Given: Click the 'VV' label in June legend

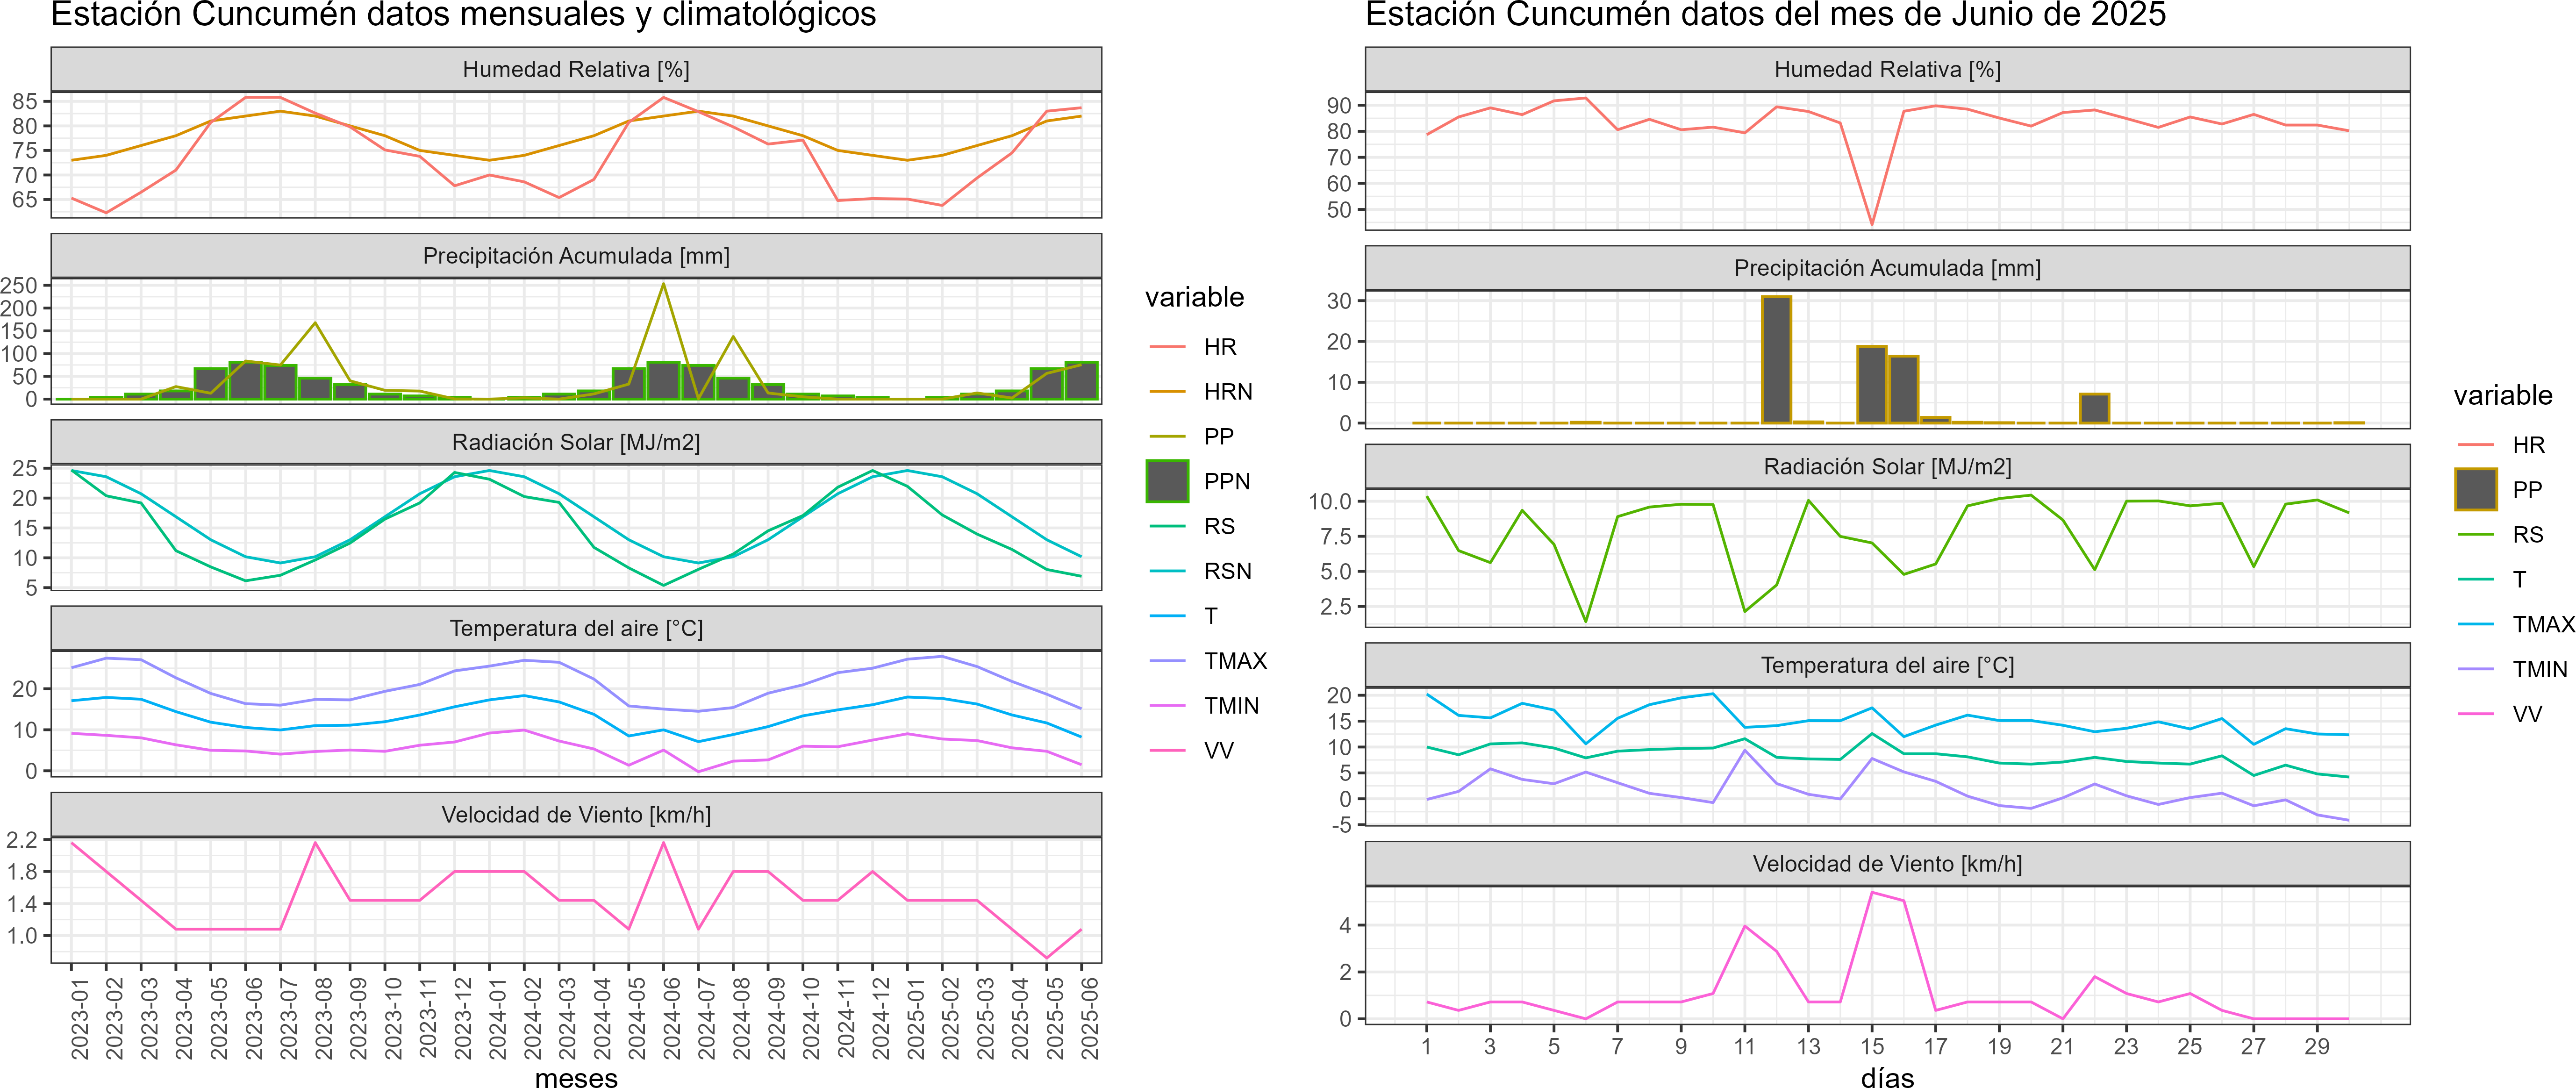Looking at the screenshot, I should point(2527,715).
